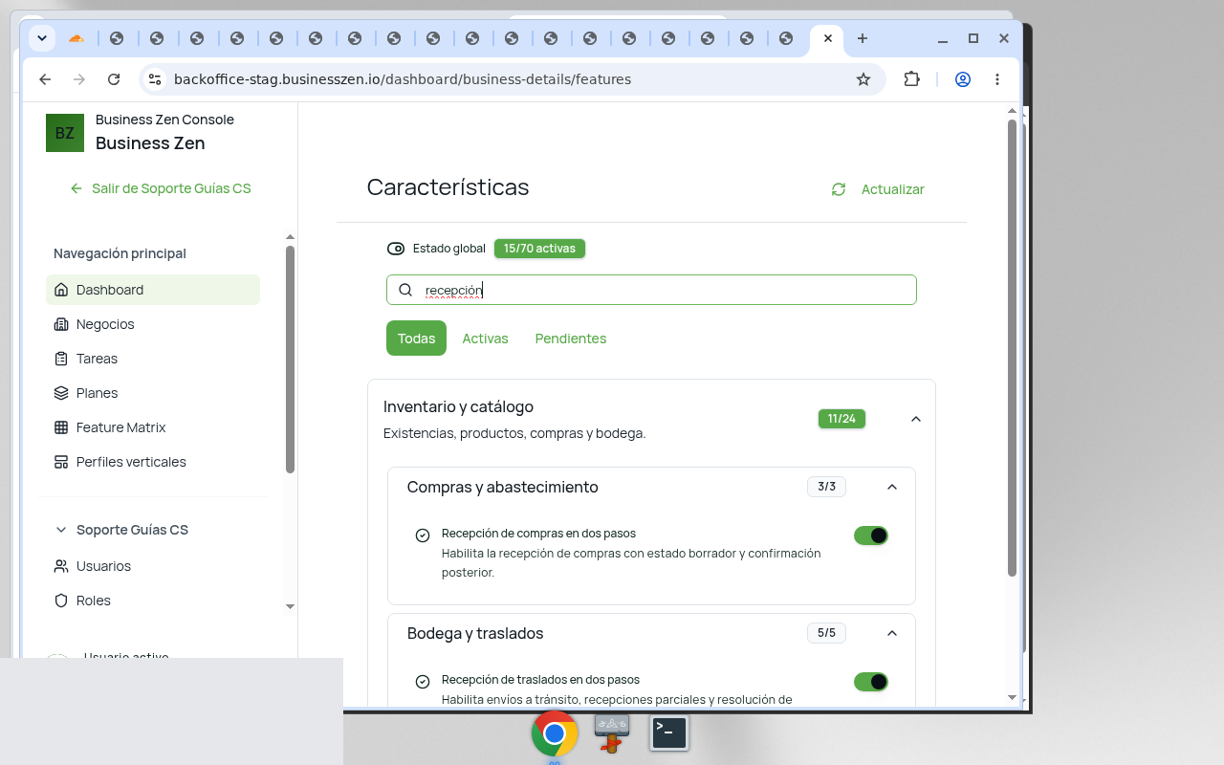Viewport: 1224px width, 765px height.
Task: Click the Actualizar button
Action: click(x=878, y=189)
